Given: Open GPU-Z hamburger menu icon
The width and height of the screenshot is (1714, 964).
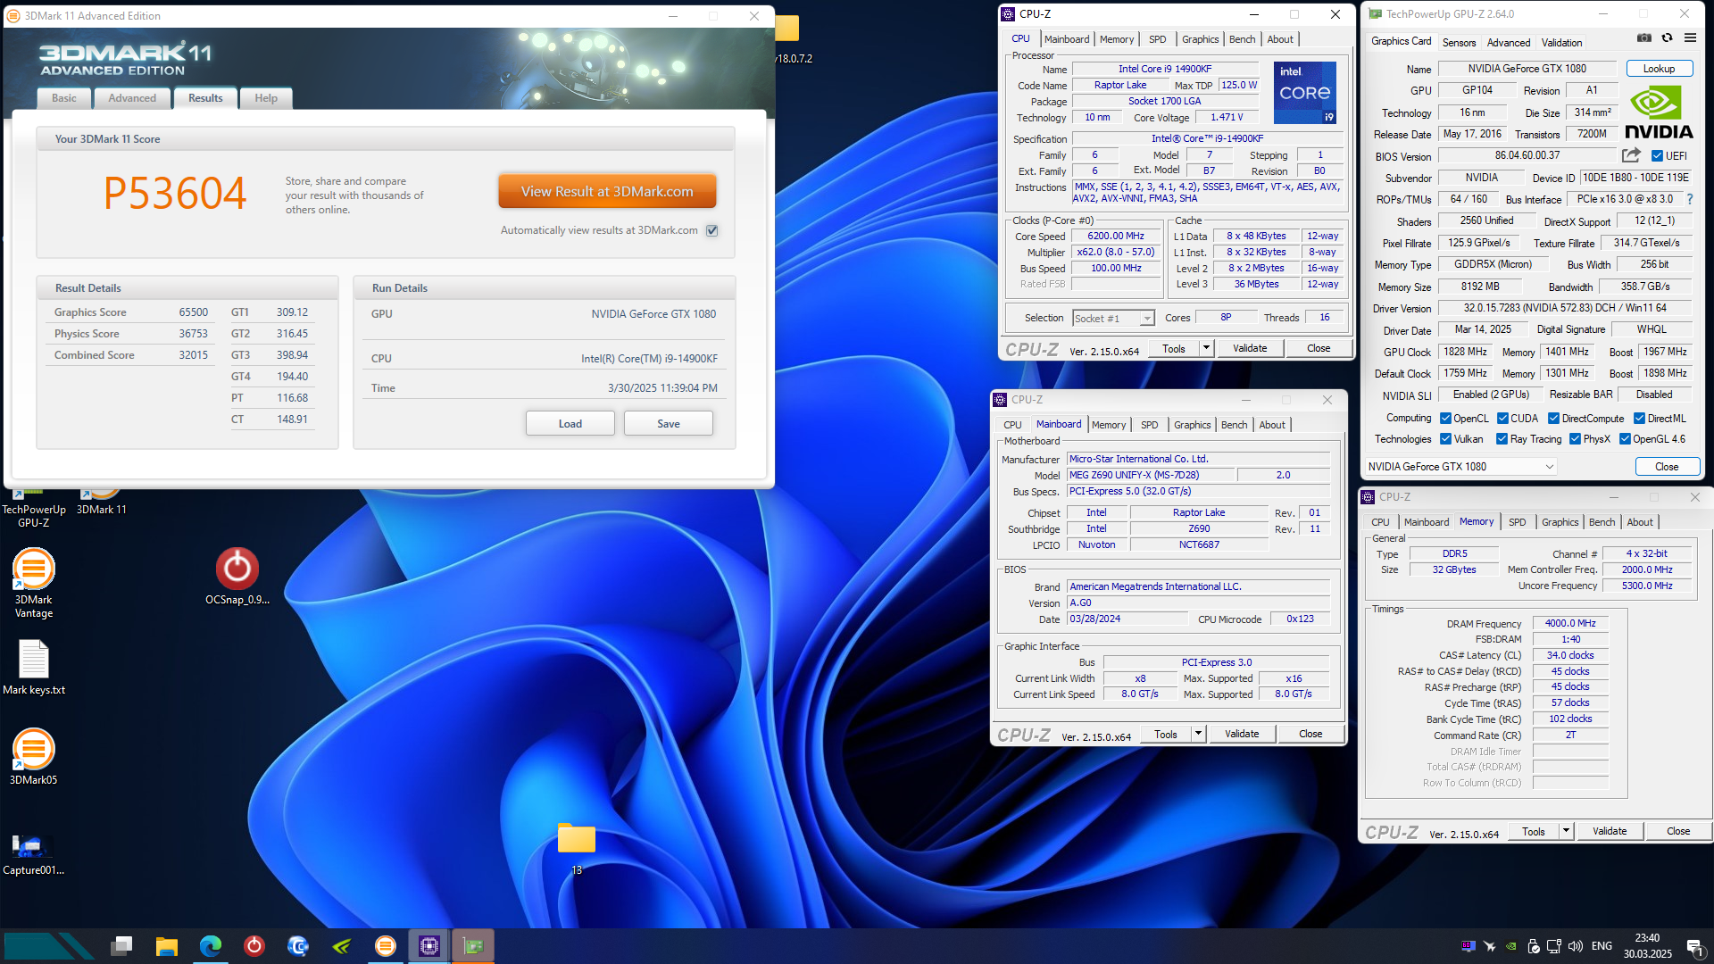Looking at the screenshot, I should click(1690, 38).
